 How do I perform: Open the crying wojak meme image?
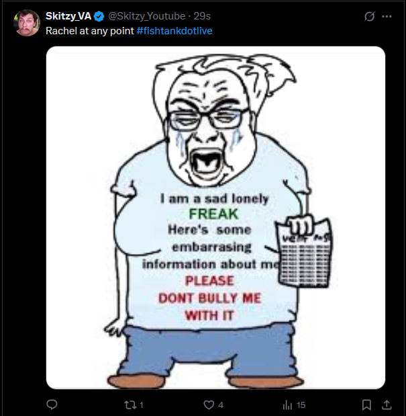(215, 218)
